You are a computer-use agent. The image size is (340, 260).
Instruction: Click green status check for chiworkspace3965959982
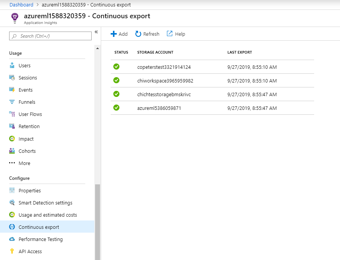116,80
